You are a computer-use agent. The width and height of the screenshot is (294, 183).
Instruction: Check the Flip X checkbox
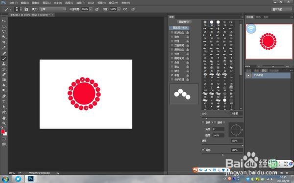(x=203, y=122)
